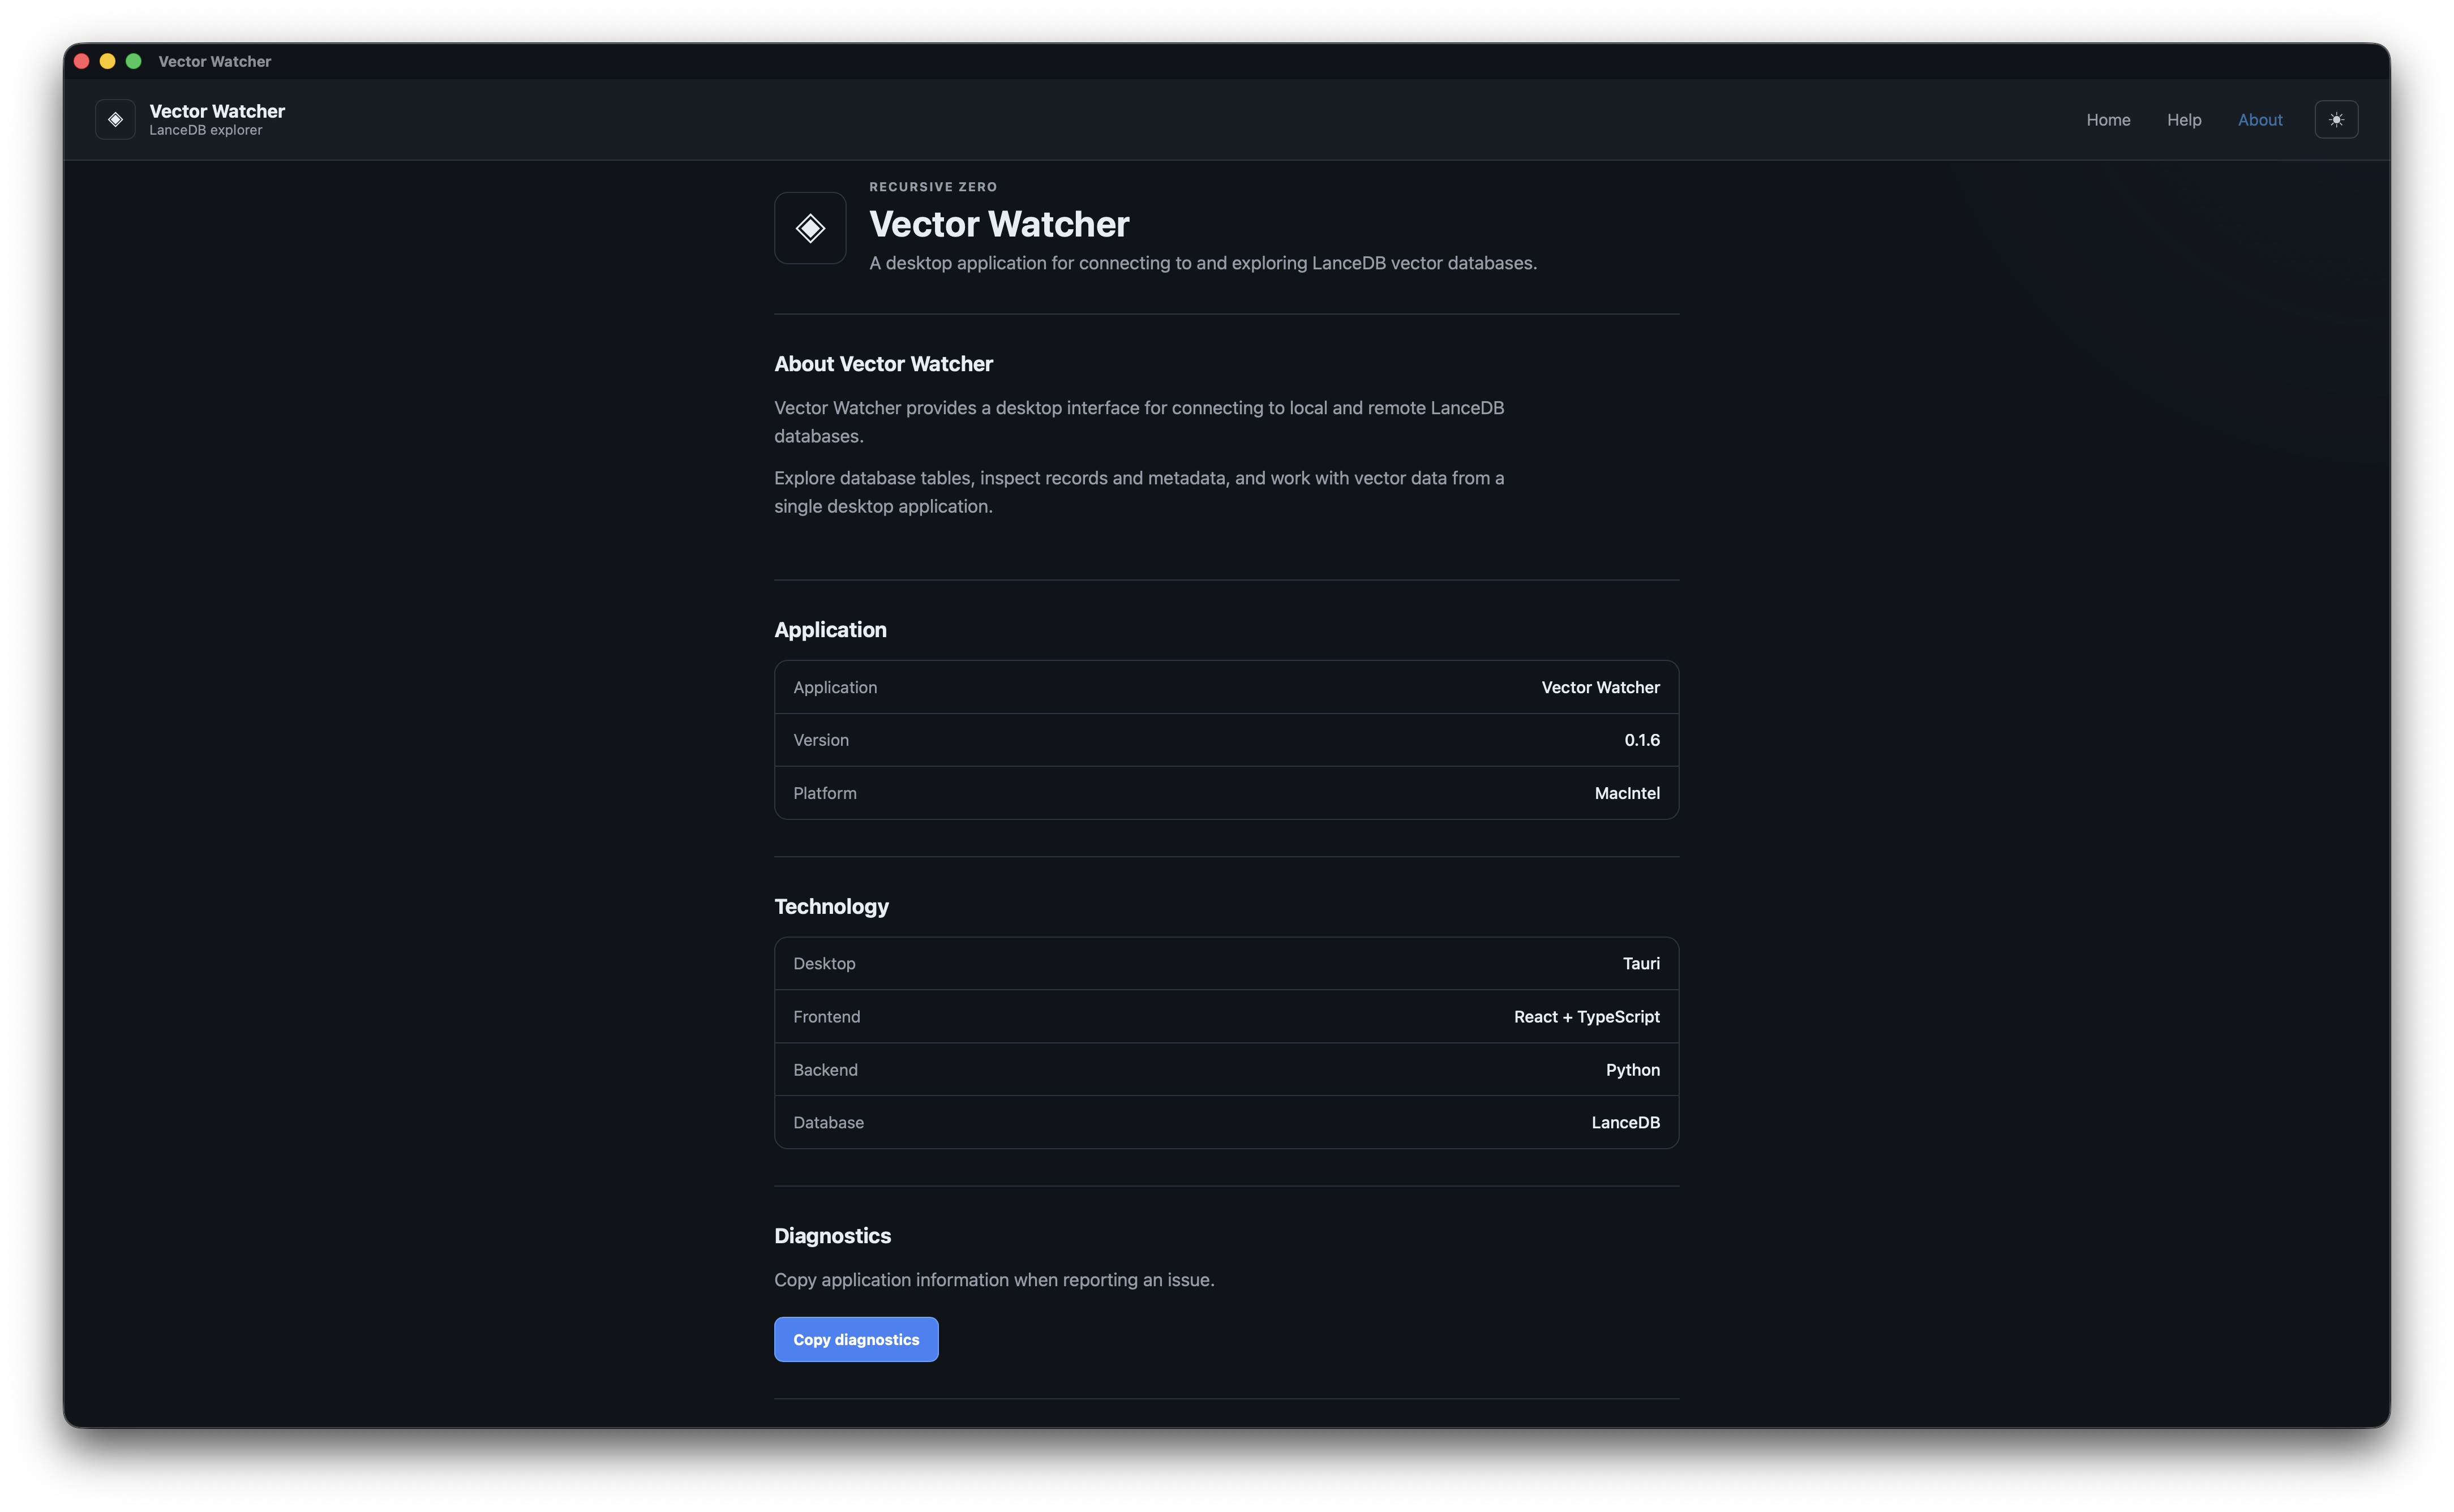Click the paragraph starting 'Vector Watcher provides'
2454x1512 pixels.
click(x=1139, y=422)
